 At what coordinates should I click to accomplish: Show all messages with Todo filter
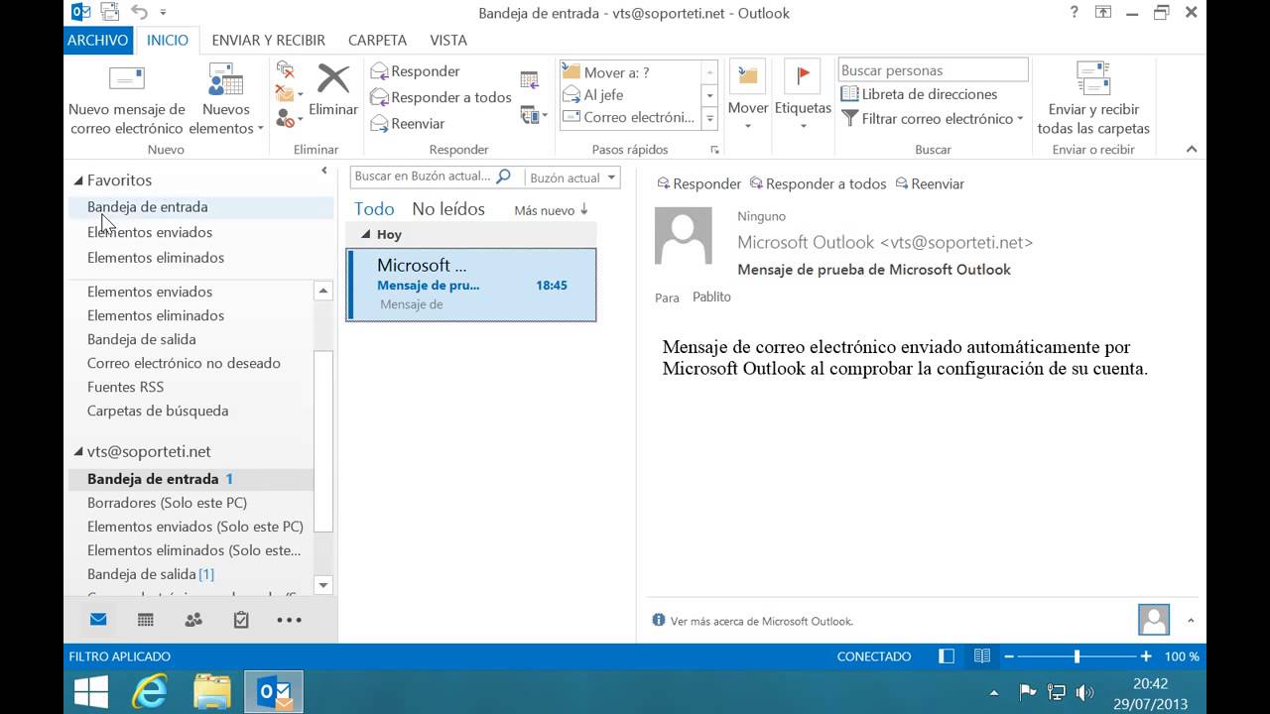(x=374, y=209)
